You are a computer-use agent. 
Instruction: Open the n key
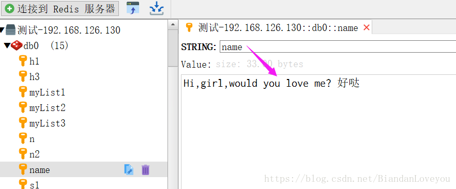32,139
